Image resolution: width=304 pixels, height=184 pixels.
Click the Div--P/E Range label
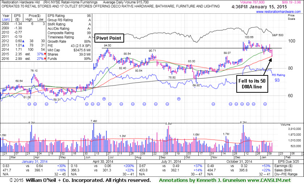pos(286,174)
